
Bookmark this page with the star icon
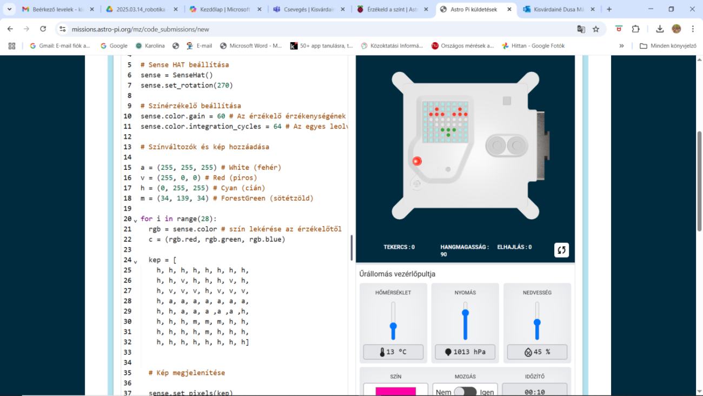596,29
